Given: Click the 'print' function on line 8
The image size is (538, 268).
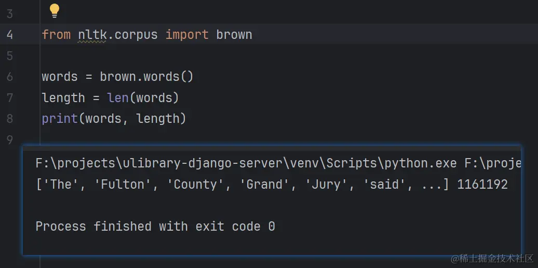Looking at the screenshot, I should click(x=60, y=119).
